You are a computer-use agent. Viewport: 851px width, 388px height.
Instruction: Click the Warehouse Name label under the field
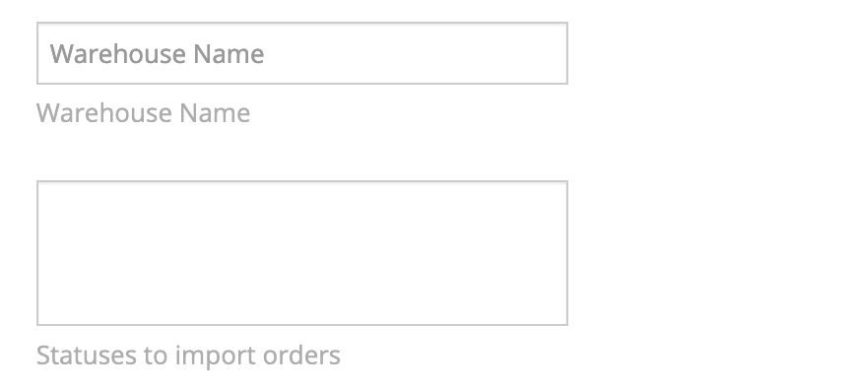(143, 113)
